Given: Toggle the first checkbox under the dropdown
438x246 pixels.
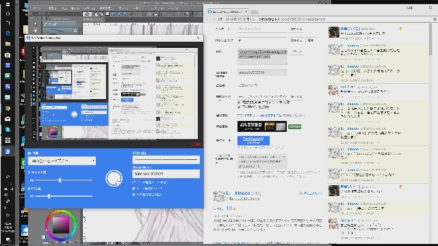Looking at the screenshot, I should click(239, 102).
